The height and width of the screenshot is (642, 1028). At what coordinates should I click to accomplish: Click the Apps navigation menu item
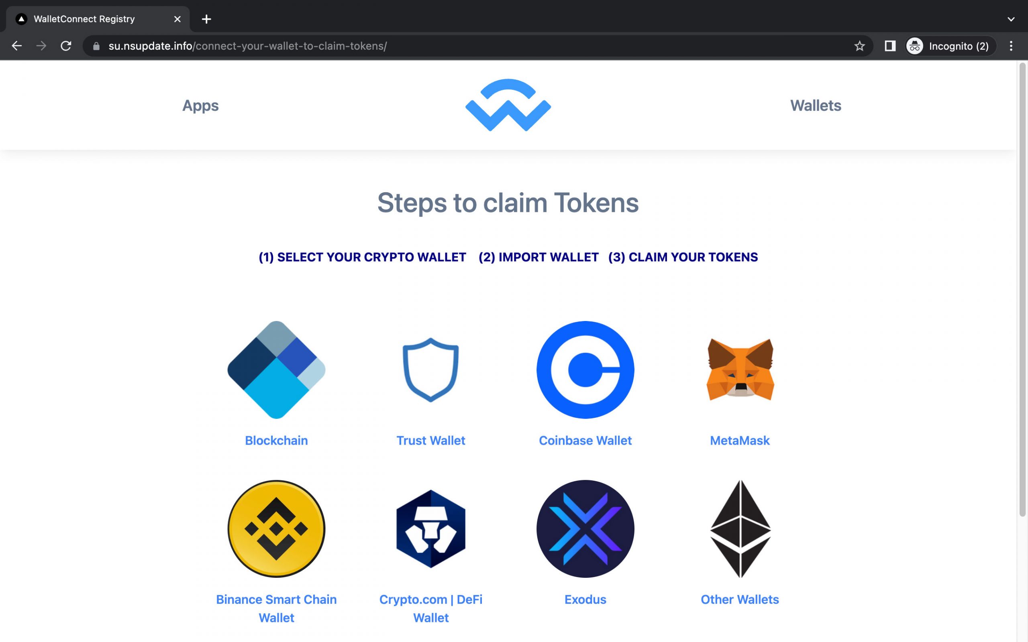[200, 104]
